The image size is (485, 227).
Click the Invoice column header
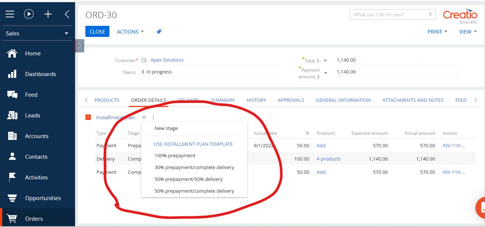click(x=450, y=133)
